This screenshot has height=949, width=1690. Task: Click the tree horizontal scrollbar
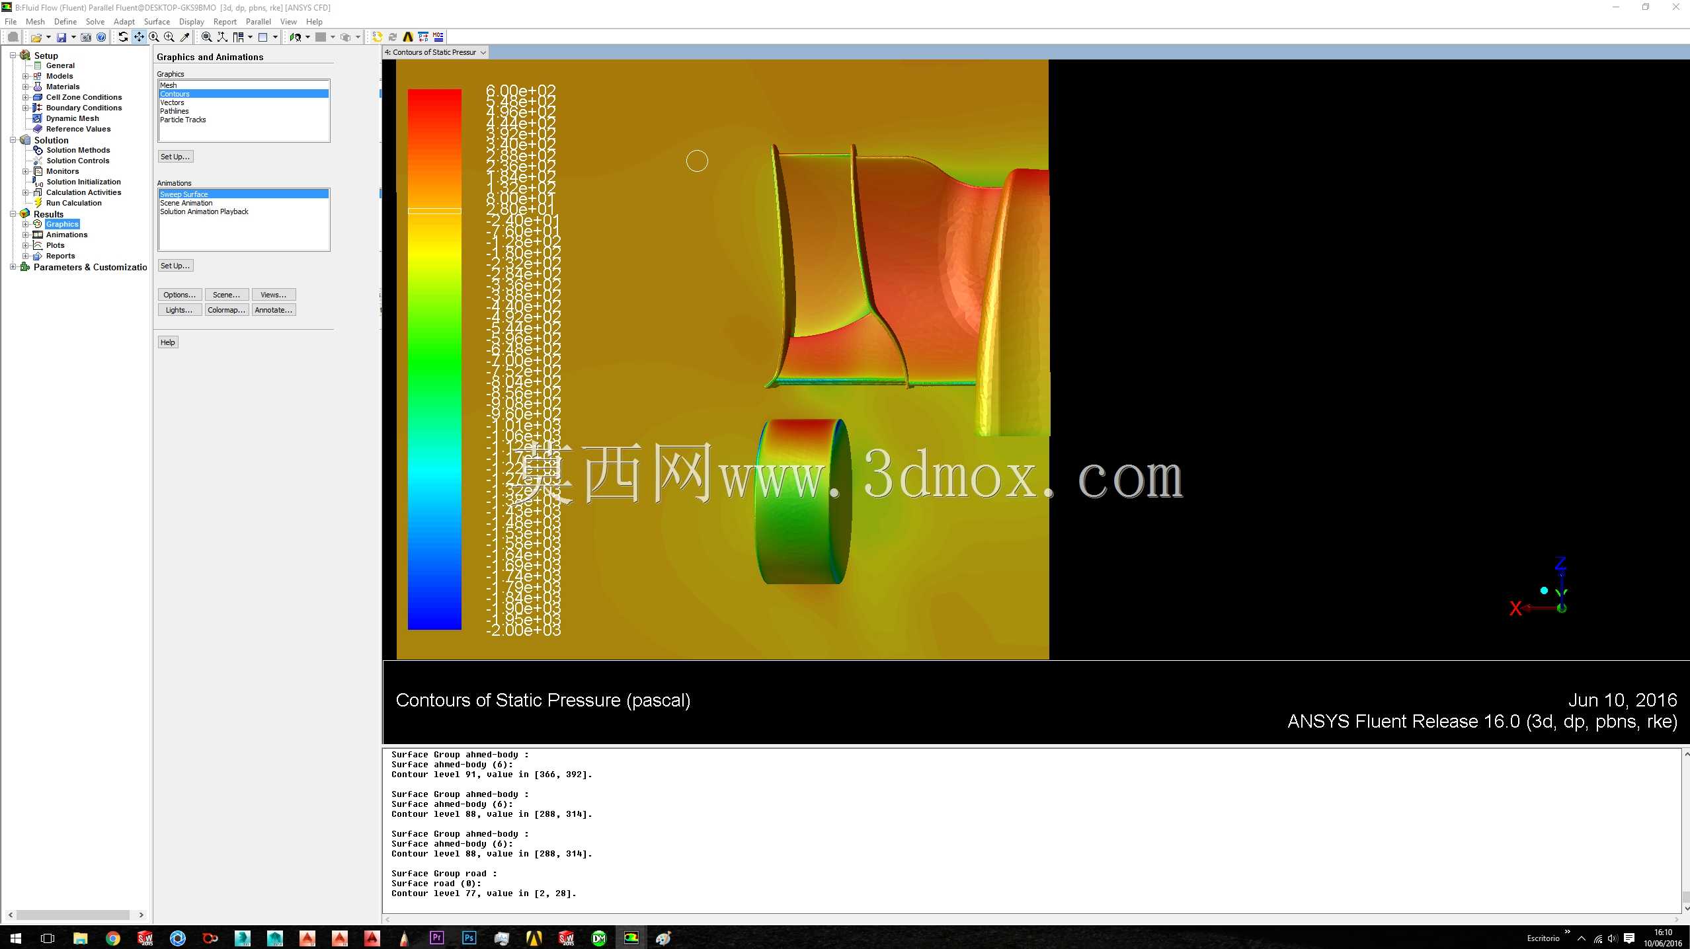coord(73,915)
